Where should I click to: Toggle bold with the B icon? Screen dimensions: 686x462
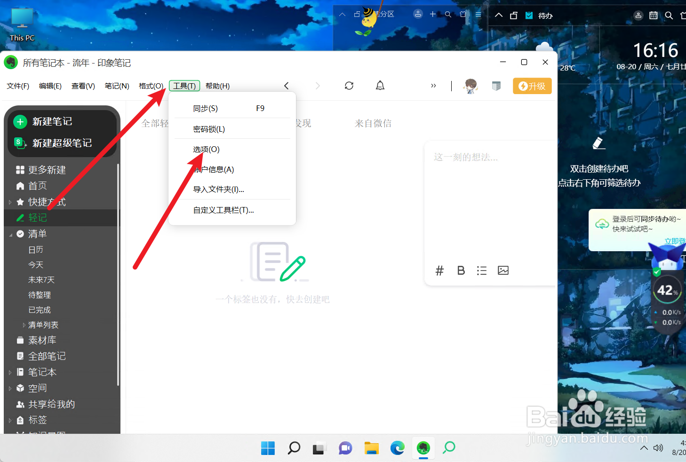pos(461,271)
